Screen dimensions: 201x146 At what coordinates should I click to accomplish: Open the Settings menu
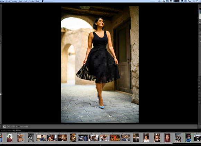coord(14,1)
